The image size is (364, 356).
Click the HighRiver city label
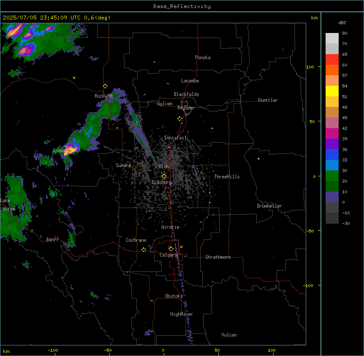182,314
